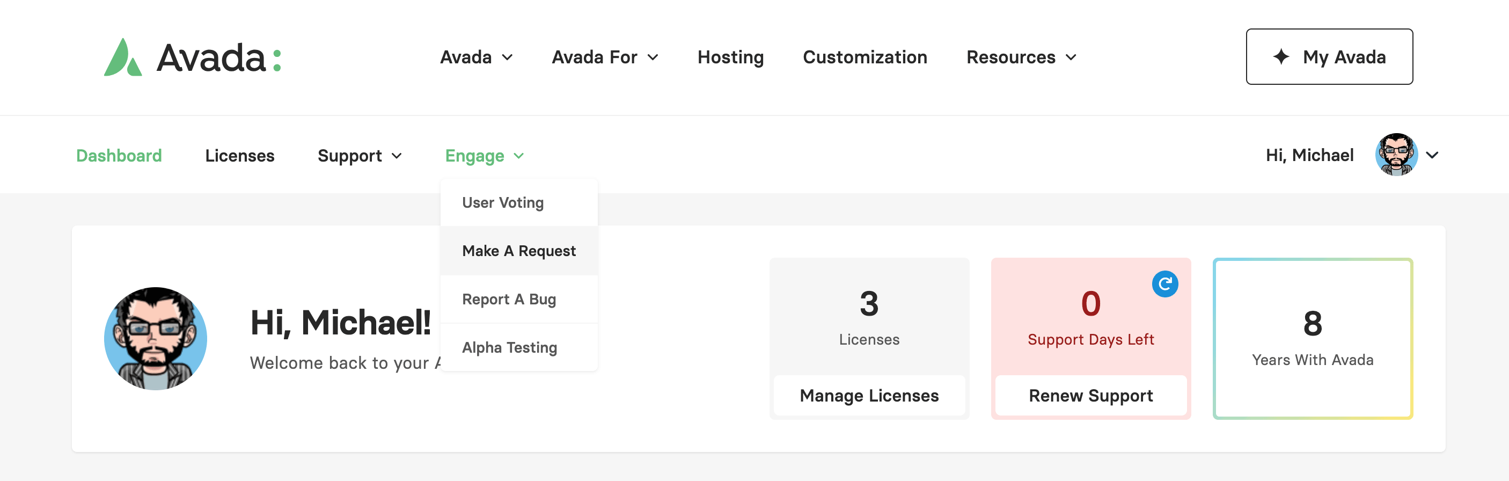Go to the Licenses tab
The width and height of the screenshot is (1509, 481).
click(x=239, y=155)
